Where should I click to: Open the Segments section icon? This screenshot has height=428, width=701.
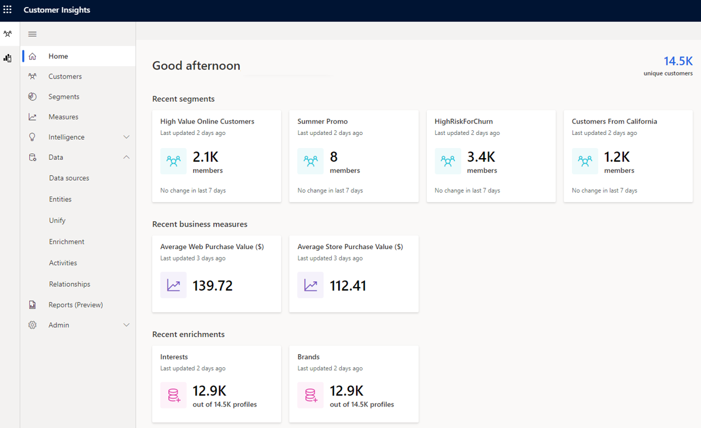click(33, 96)
